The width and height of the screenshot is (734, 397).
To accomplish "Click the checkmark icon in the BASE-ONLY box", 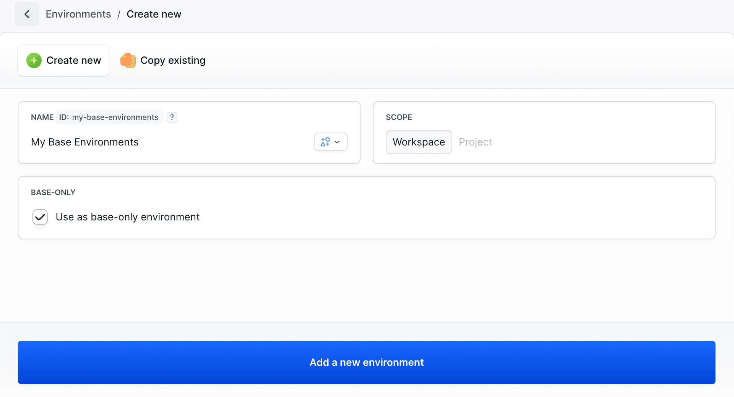I will click(x=40, y=217).
